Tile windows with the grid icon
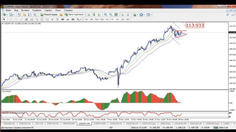236x132 pixels. coord(116,15)
